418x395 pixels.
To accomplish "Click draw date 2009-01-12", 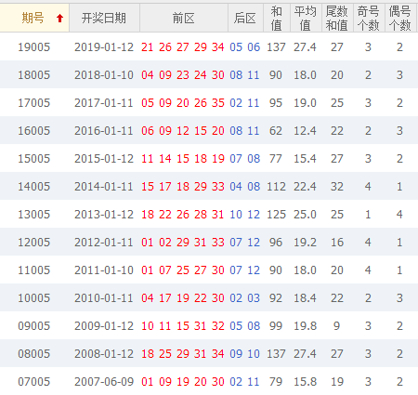I will [x=104, y=326].
